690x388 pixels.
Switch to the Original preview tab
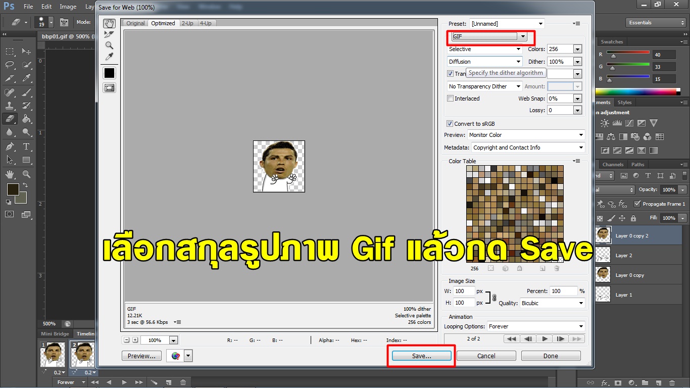pos(135,23)
